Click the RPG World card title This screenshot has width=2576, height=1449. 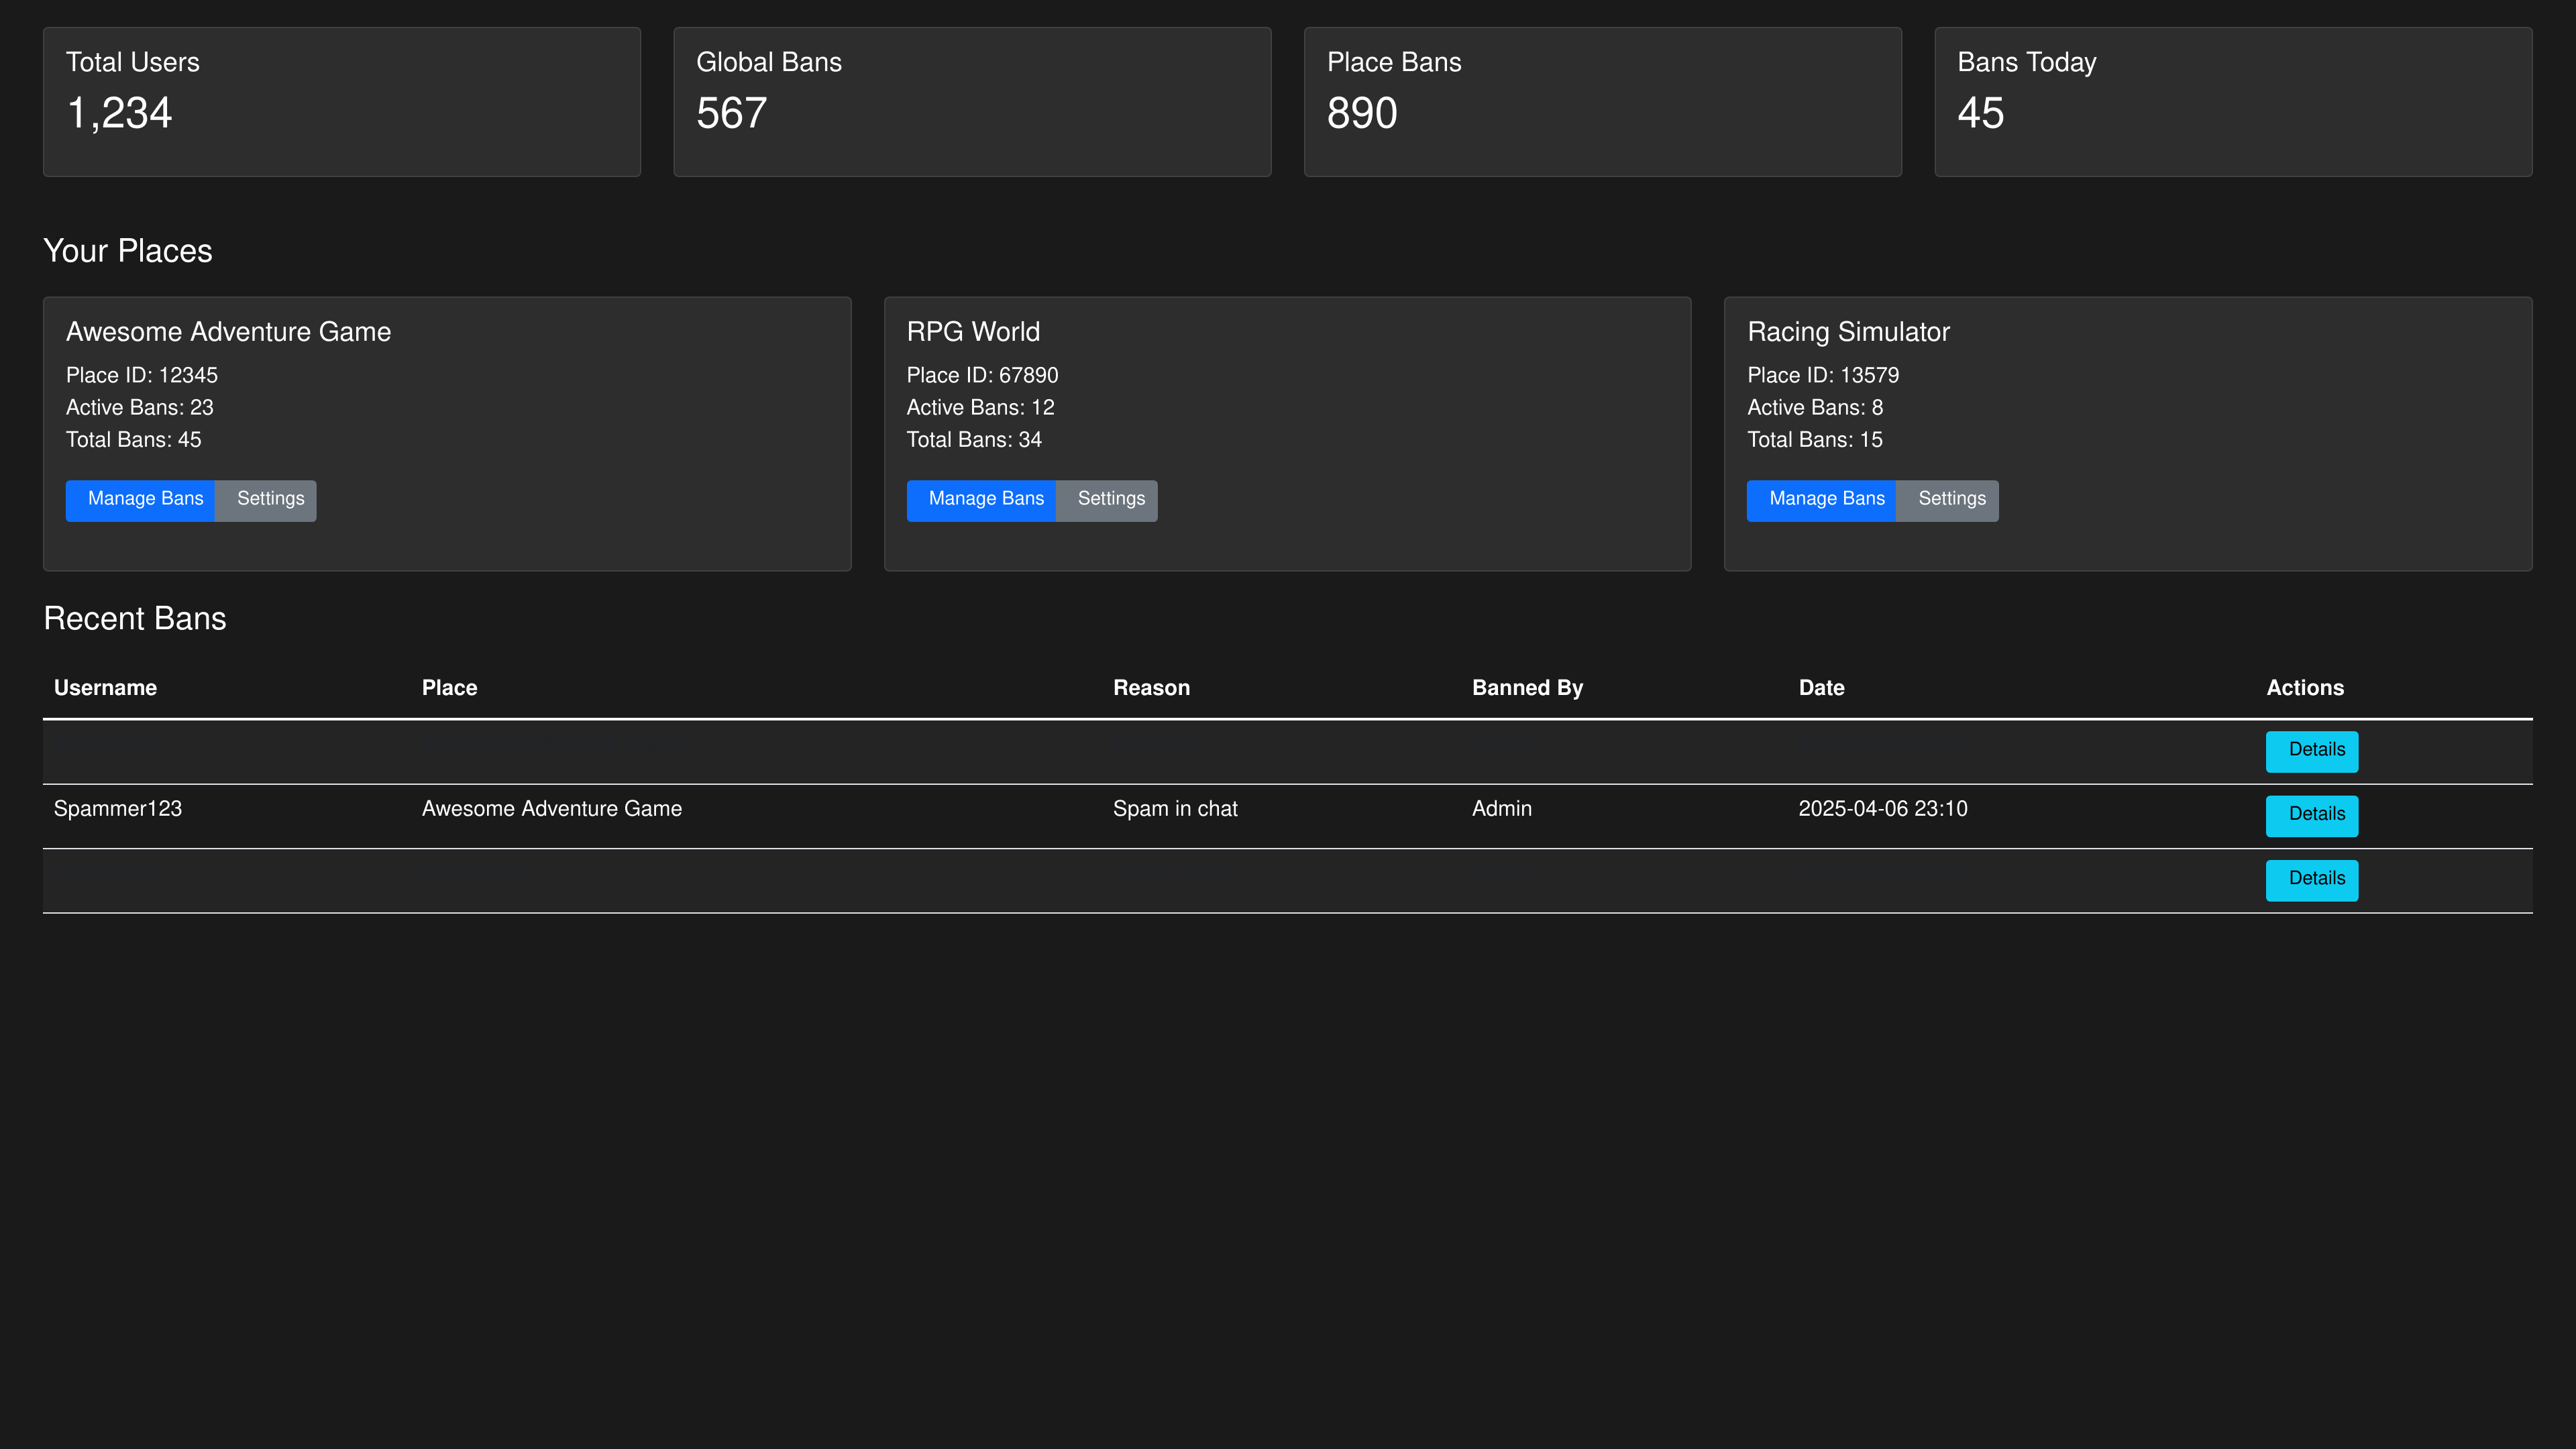[973, 332]
